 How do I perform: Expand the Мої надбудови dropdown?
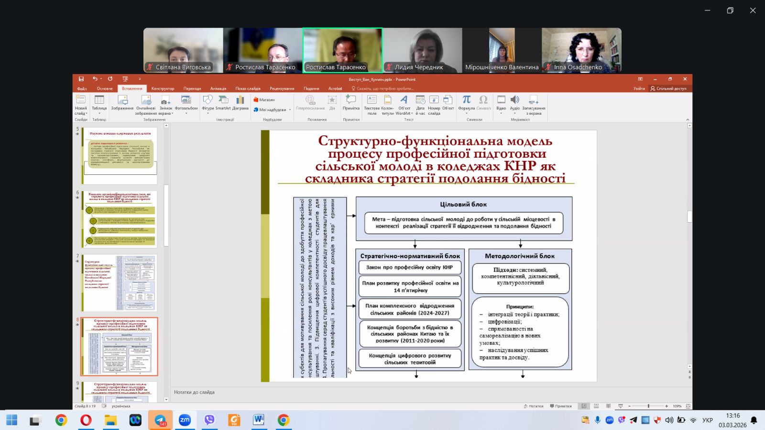290,110
